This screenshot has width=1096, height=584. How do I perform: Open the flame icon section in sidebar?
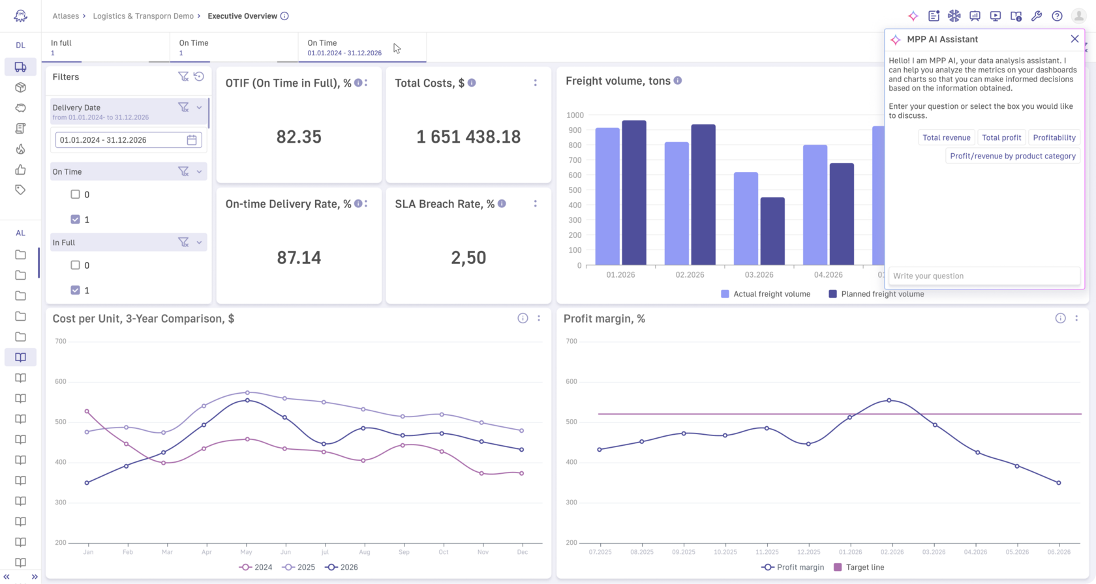(x=20, y=149)
